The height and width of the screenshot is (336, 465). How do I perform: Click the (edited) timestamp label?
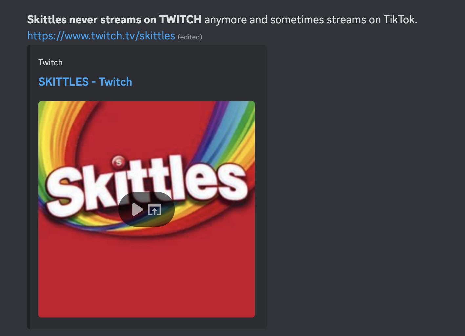(190, 37)
